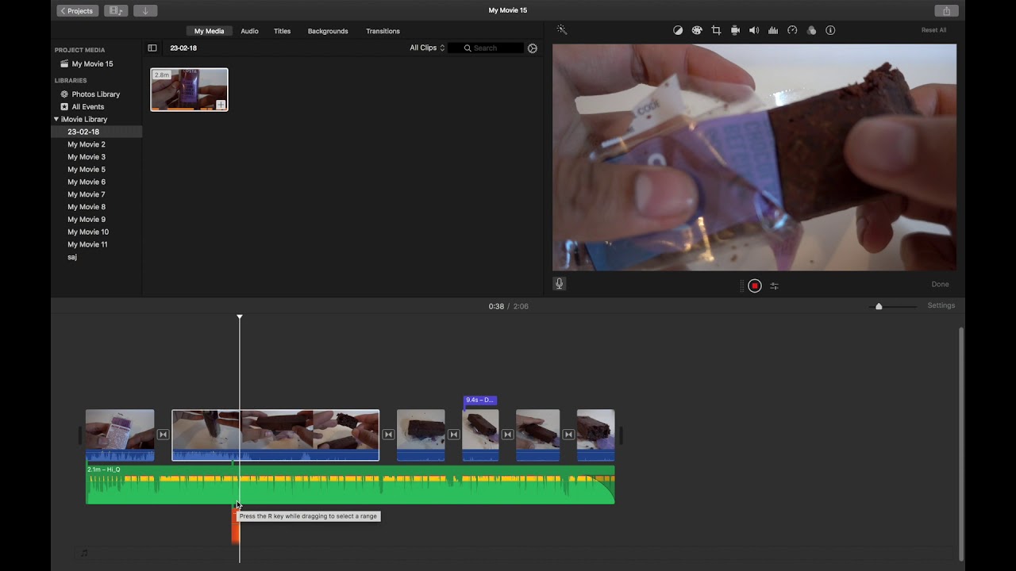Open All Events in Libraries
Image resolution: width=1016 pixels, height=571 pixels.
87,106
